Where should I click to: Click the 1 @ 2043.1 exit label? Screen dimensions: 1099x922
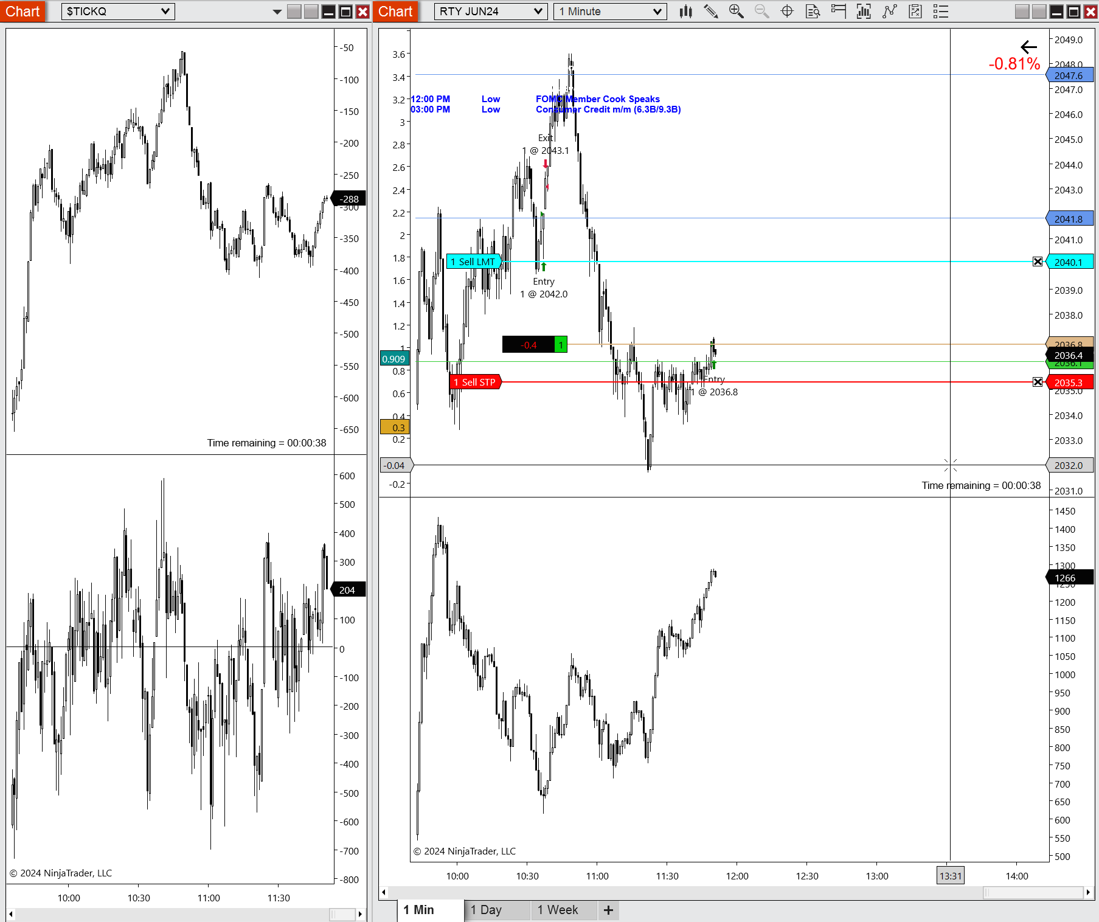coord(546,151)
